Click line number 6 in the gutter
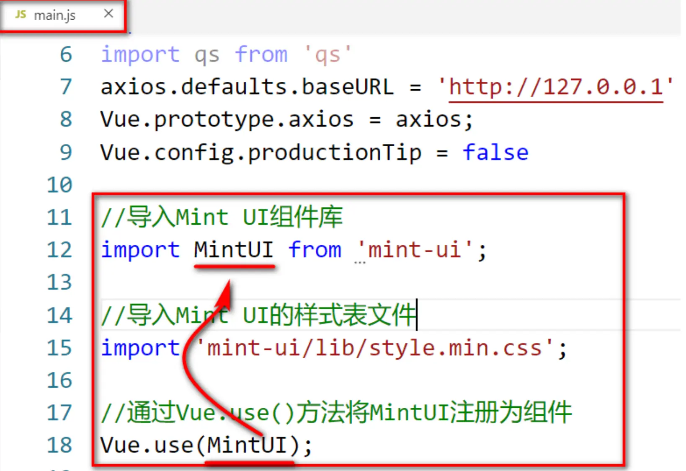Screen dimensions: 686x471 pos(66,54)
